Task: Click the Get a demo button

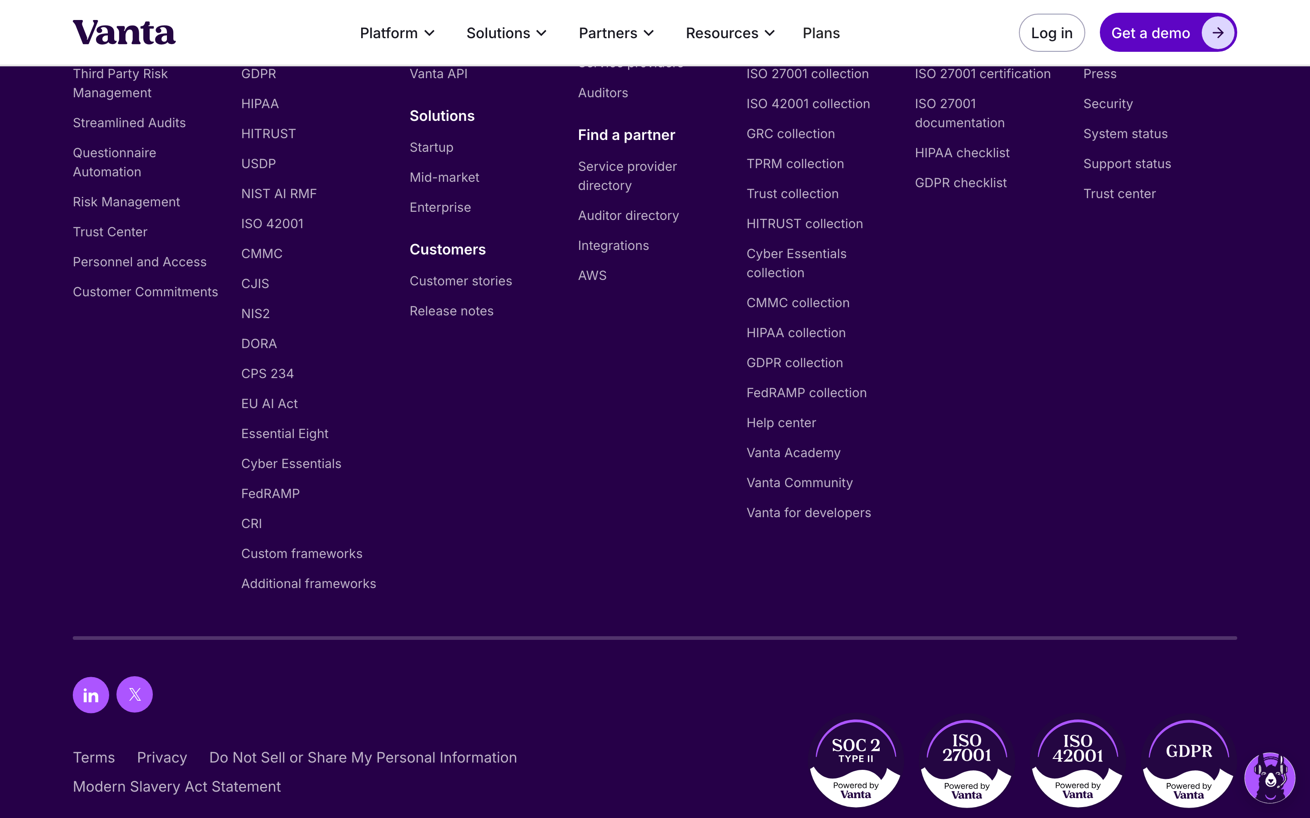Action: click(1168, 33)
